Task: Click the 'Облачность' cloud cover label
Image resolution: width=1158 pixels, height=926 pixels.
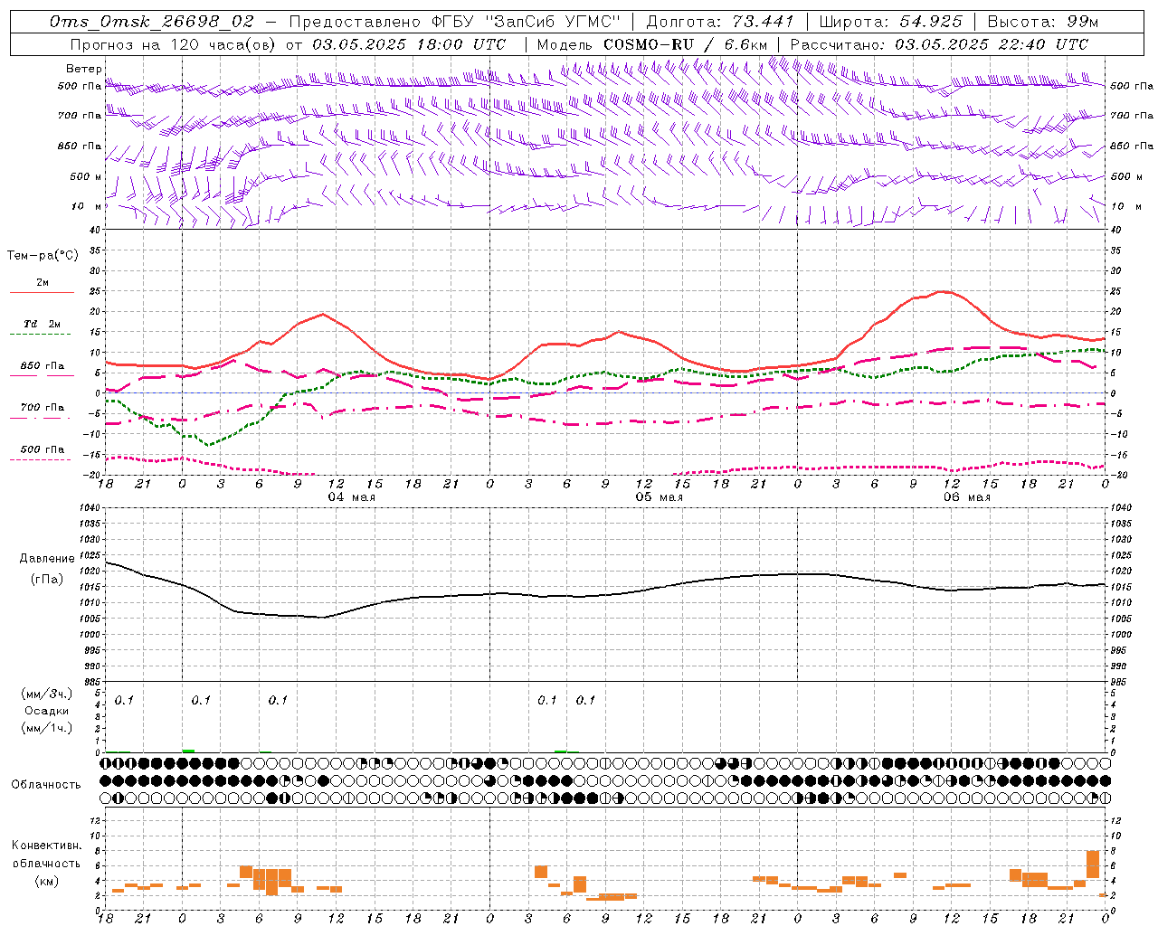Action: click(x=46, y=784)
